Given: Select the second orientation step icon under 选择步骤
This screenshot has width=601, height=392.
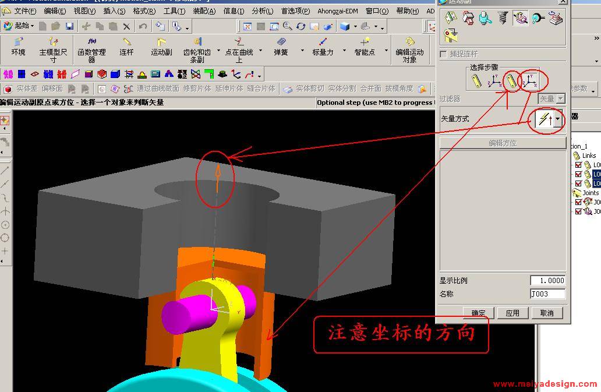Looking at the screenshot, I should tap(529, 81).
